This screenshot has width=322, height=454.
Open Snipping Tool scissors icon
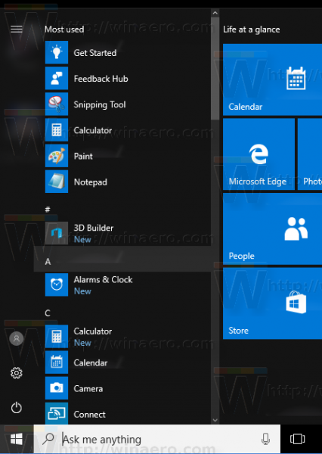coord(57,104)
